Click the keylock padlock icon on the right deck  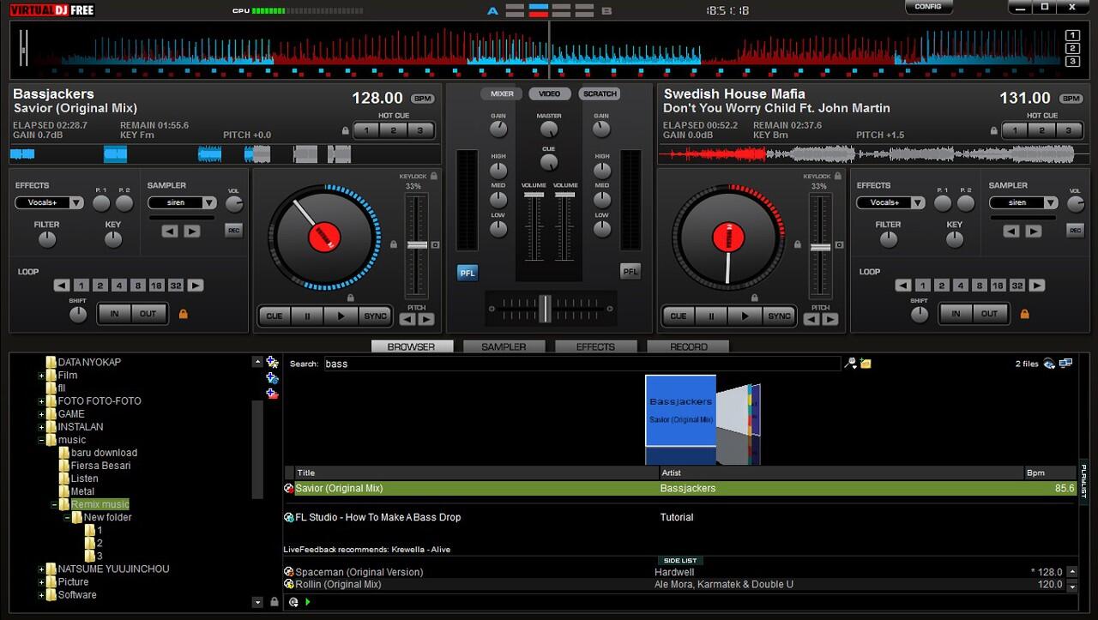coord(838,176)
